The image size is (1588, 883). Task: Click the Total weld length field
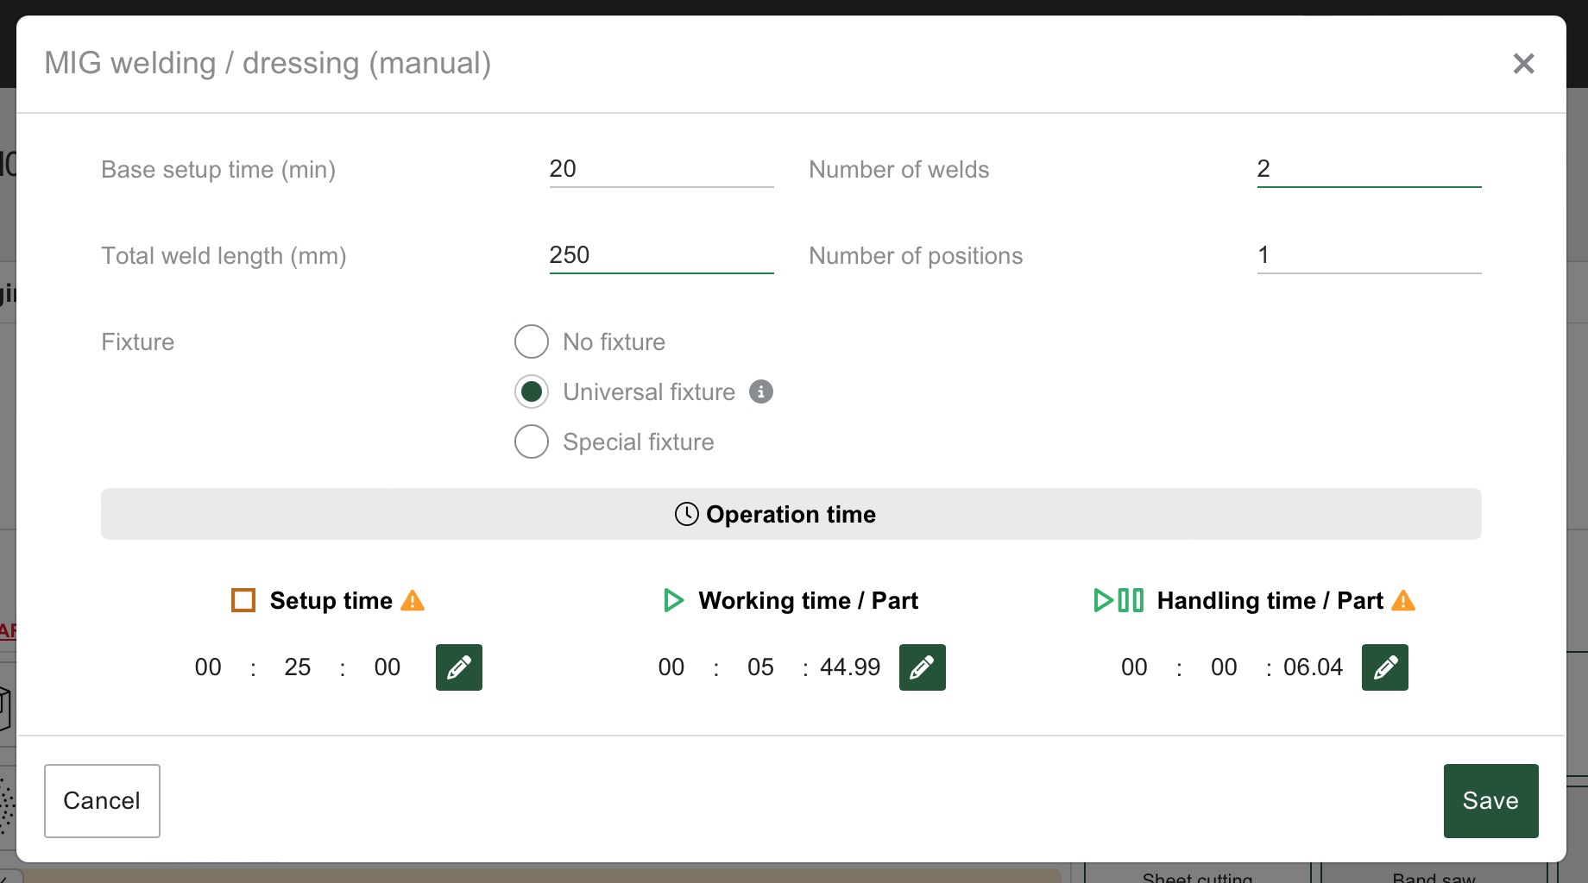coord(661,255)
